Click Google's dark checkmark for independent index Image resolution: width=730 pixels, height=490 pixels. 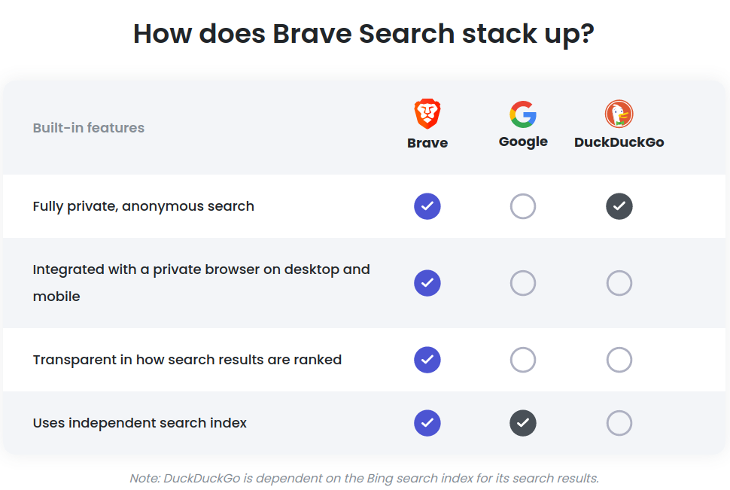pos(523,423)
